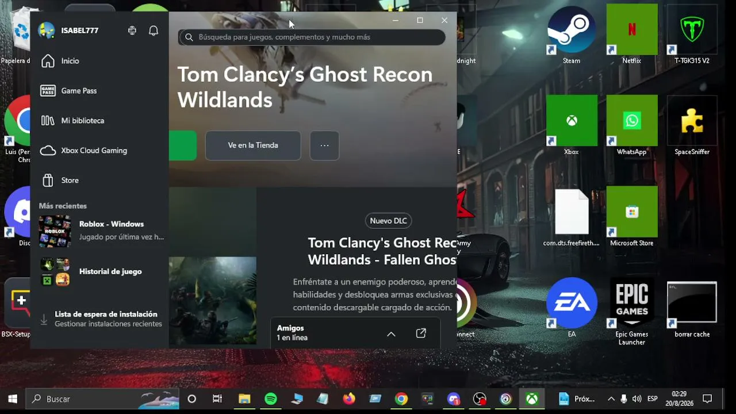Image resolution: width=736 pixels, height=414 pixels.
Task: Select the WhatsApp desktop shortcut
Action: pos(631,126)
